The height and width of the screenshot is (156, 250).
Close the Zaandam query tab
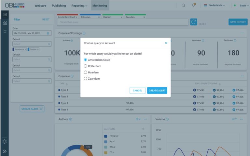(144, 17)
